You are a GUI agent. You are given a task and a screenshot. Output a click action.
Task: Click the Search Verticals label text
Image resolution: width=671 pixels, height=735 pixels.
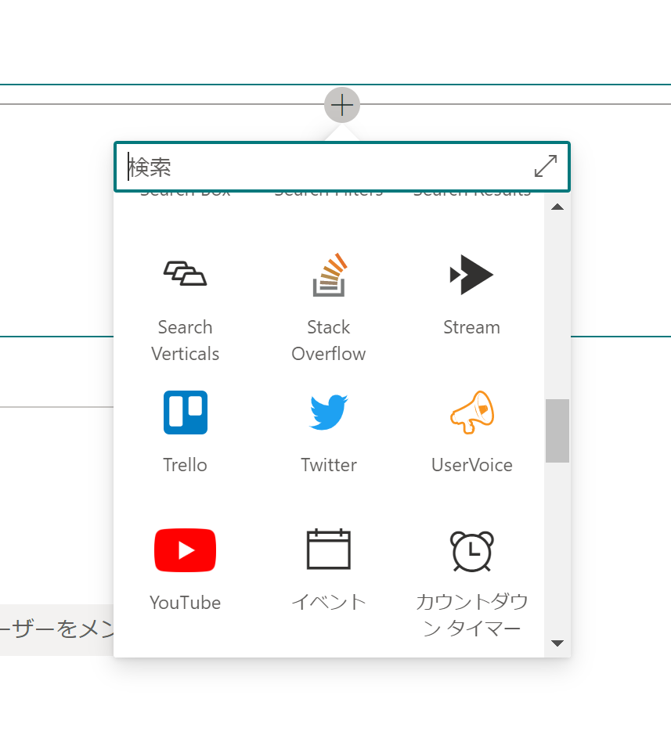(x=186, y=340)
